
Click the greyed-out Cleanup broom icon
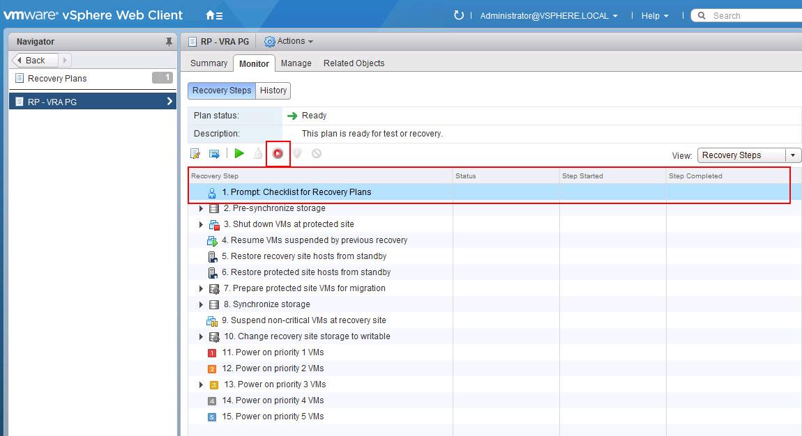(258, 153)
